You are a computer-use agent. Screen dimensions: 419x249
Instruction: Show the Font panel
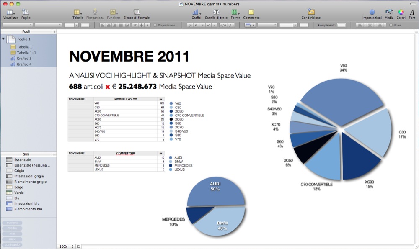click(412, 13)
